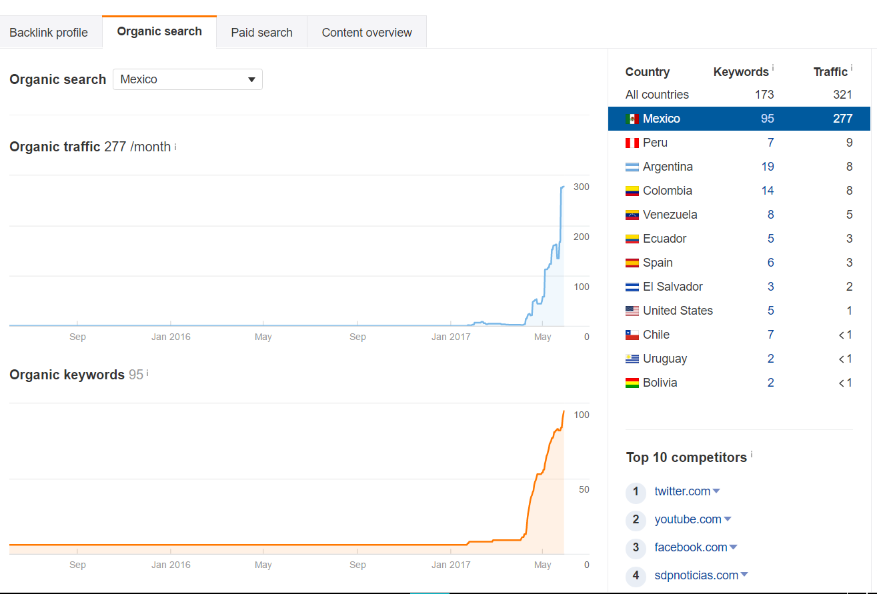Click the orange organic keywords chart peak
877x594 pixels.
564,412
